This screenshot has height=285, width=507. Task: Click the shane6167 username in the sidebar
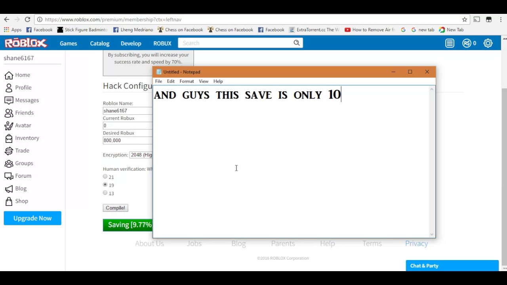click(x=19, y=58)
